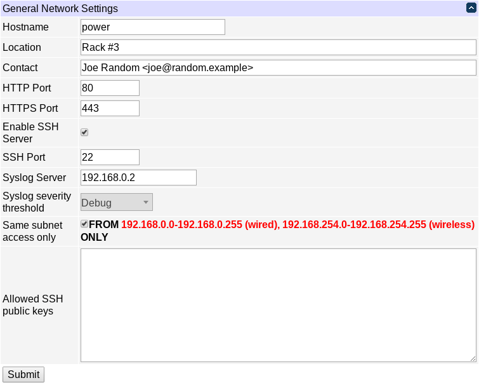Click the red wired subnet range text
The height and width of the screenshot is (385, 479).
pos(200,224)
